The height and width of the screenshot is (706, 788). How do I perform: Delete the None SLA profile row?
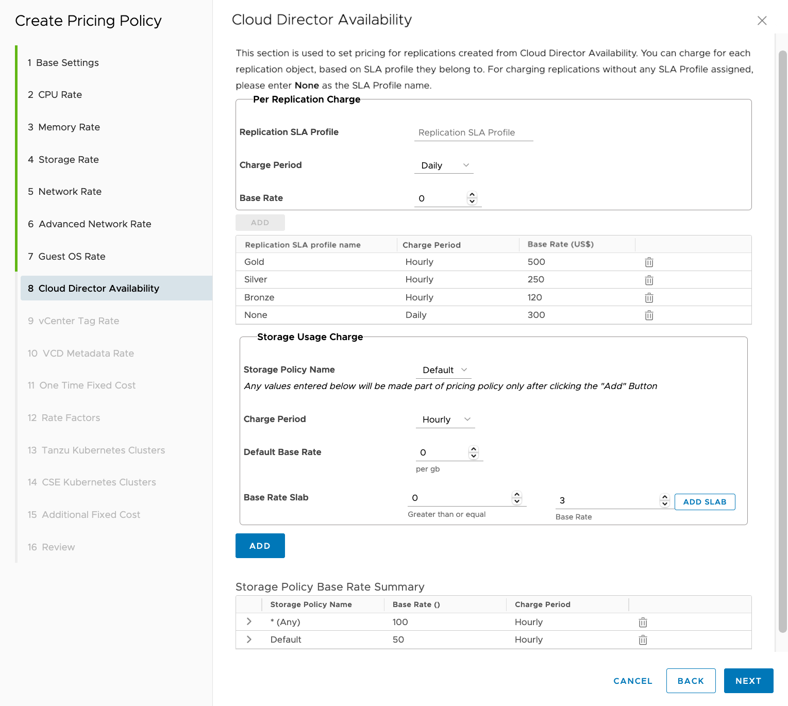click(649, 315)
